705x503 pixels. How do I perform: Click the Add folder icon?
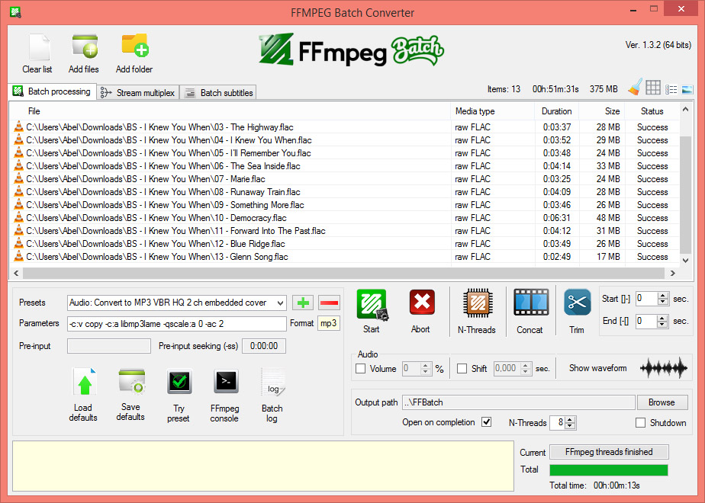click(x=135, y=46)
